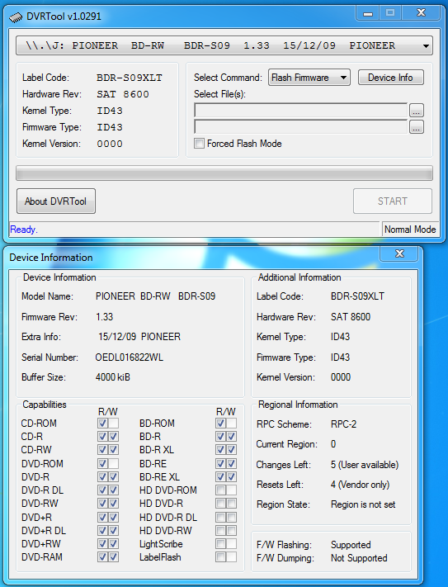Minimize the DVRTool window
The height and width of the screenshot is (587, 448).
(368, 13)
